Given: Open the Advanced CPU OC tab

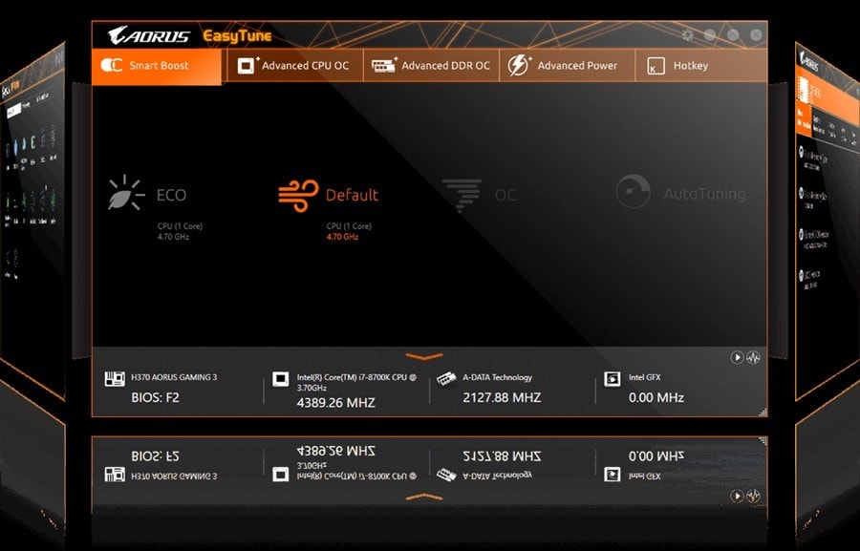Looking at the screenshot, I should click(295, 66).
